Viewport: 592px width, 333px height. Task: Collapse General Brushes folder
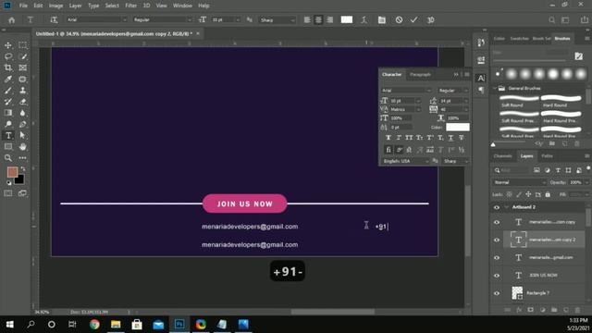[x=495, y=89]
